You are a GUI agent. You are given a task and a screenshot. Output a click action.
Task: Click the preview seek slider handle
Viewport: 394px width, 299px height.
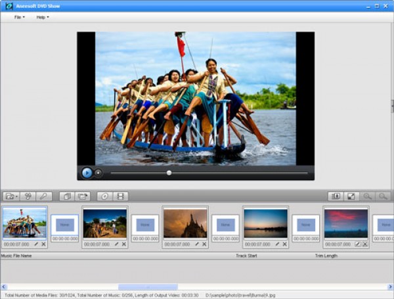[169, 173]
